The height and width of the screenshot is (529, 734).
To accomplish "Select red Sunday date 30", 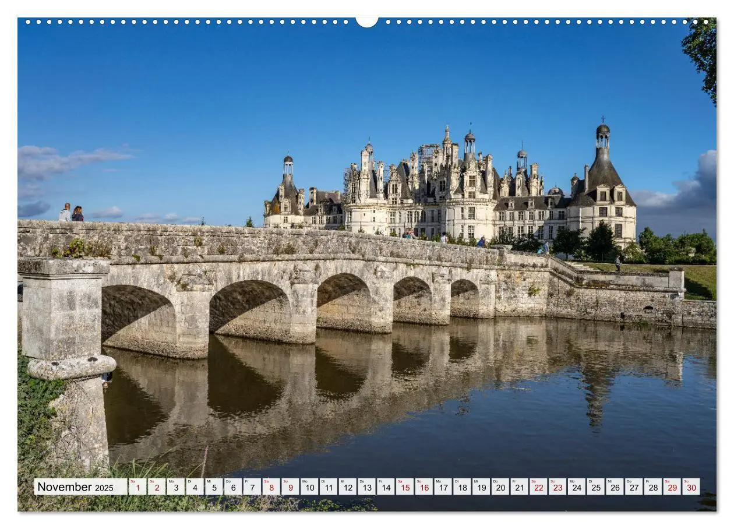I will [x=691, y=487].
